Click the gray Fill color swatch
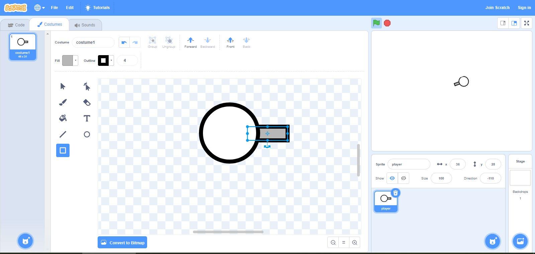This screenshot has height=254, width=535. click(68, 60)
